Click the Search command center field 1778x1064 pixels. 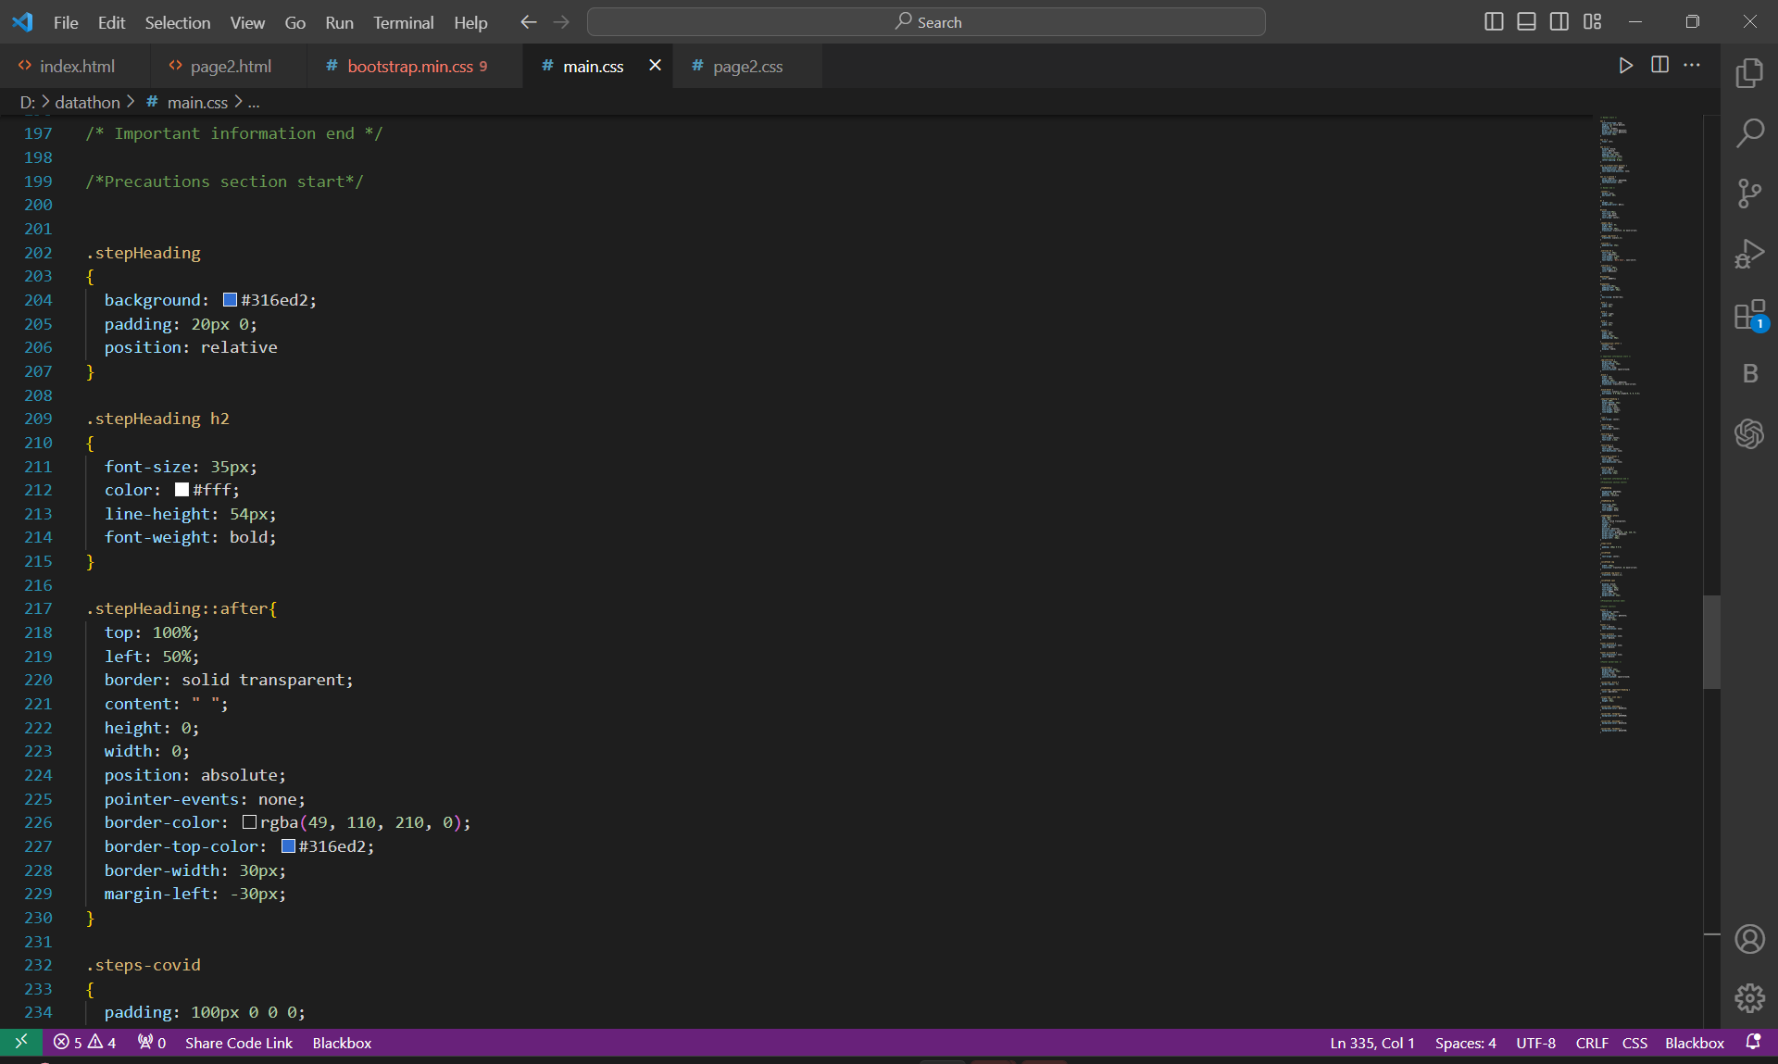click(x=926, y=22)
